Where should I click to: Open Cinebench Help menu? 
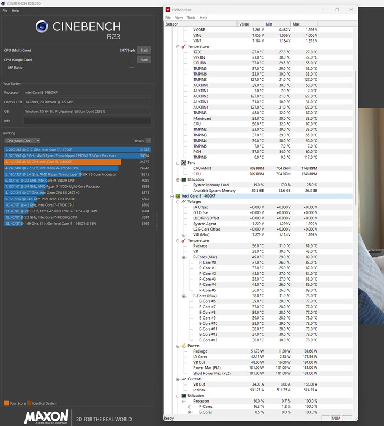15,10
